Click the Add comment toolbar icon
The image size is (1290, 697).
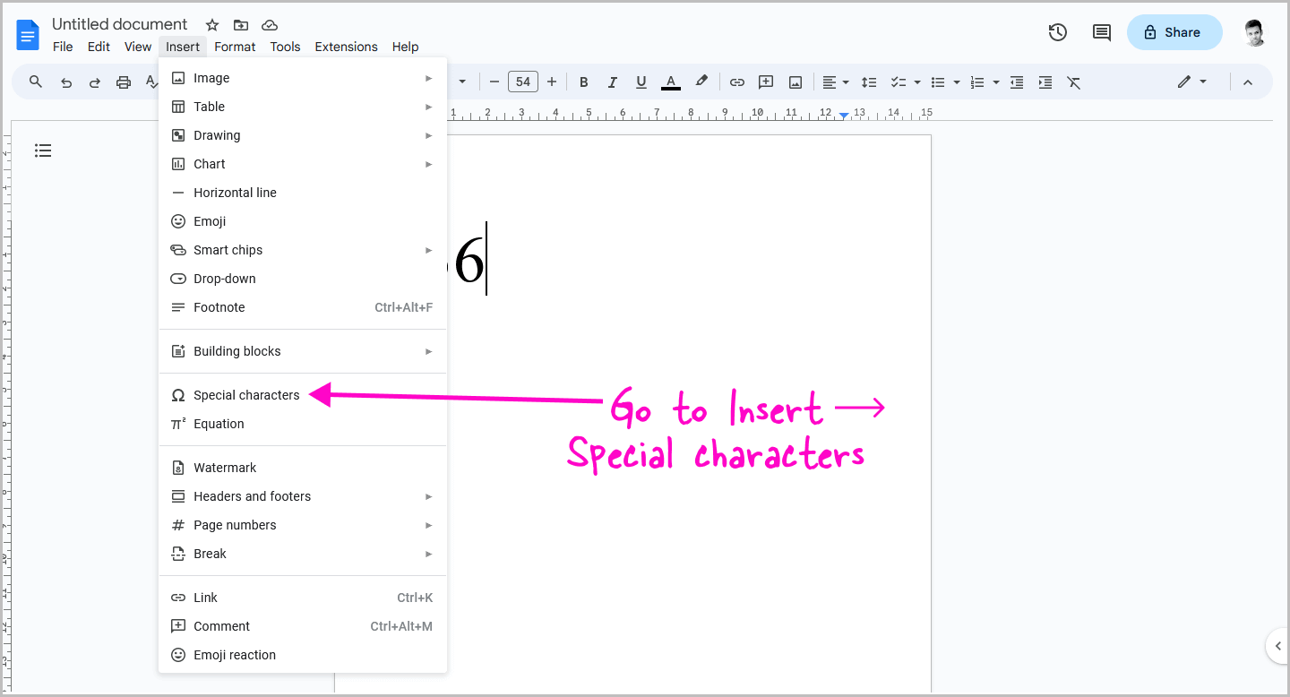(766, 82)
